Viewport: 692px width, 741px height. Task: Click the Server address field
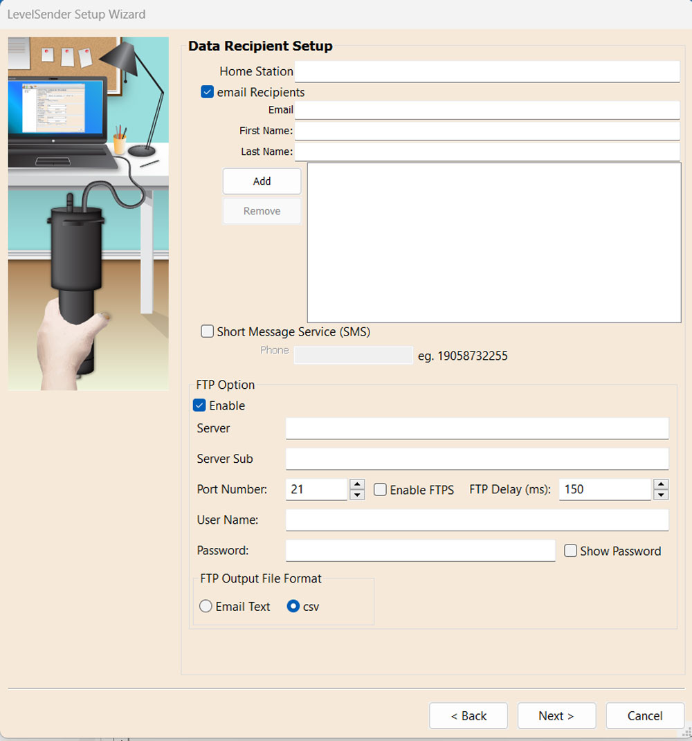tap(477, 428)
